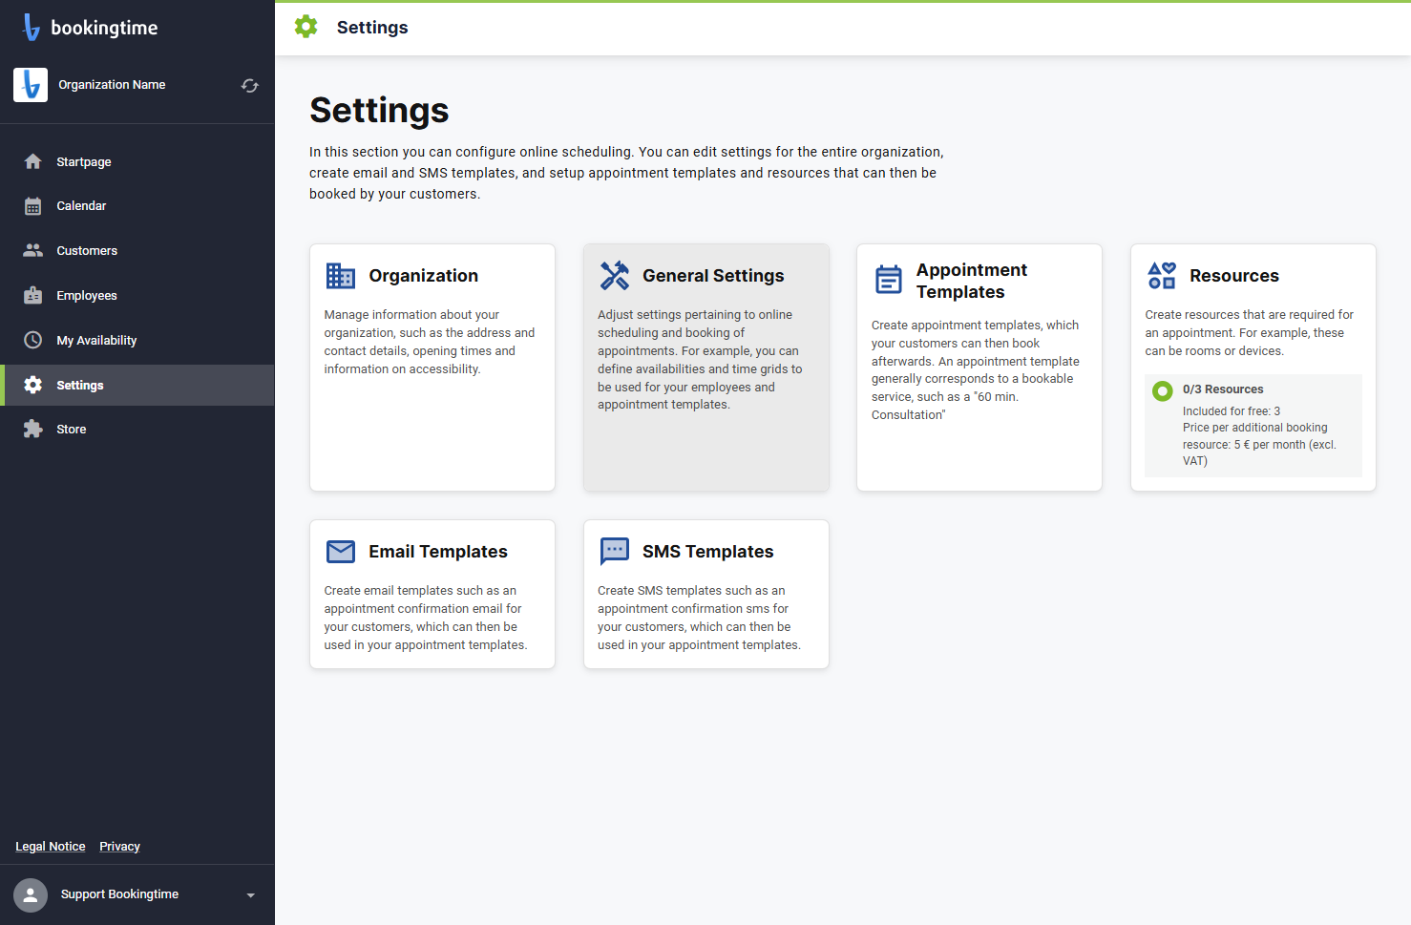Open the Employees menu entry

(137, 295)
